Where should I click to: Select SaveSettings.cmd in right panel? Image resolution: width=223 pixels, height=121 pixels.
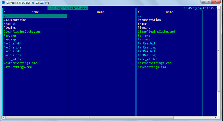click(152, 67)
